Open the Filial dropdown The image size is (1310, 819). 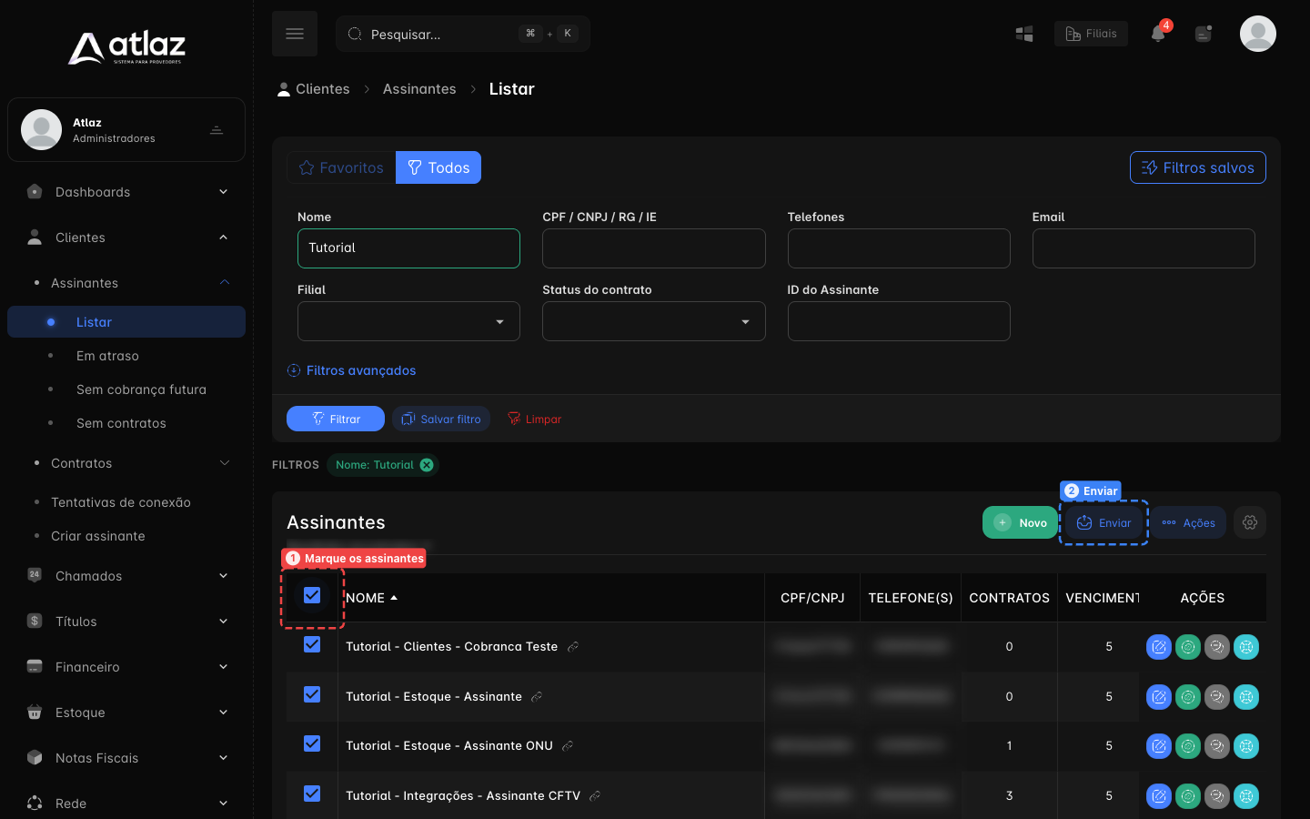408,321
